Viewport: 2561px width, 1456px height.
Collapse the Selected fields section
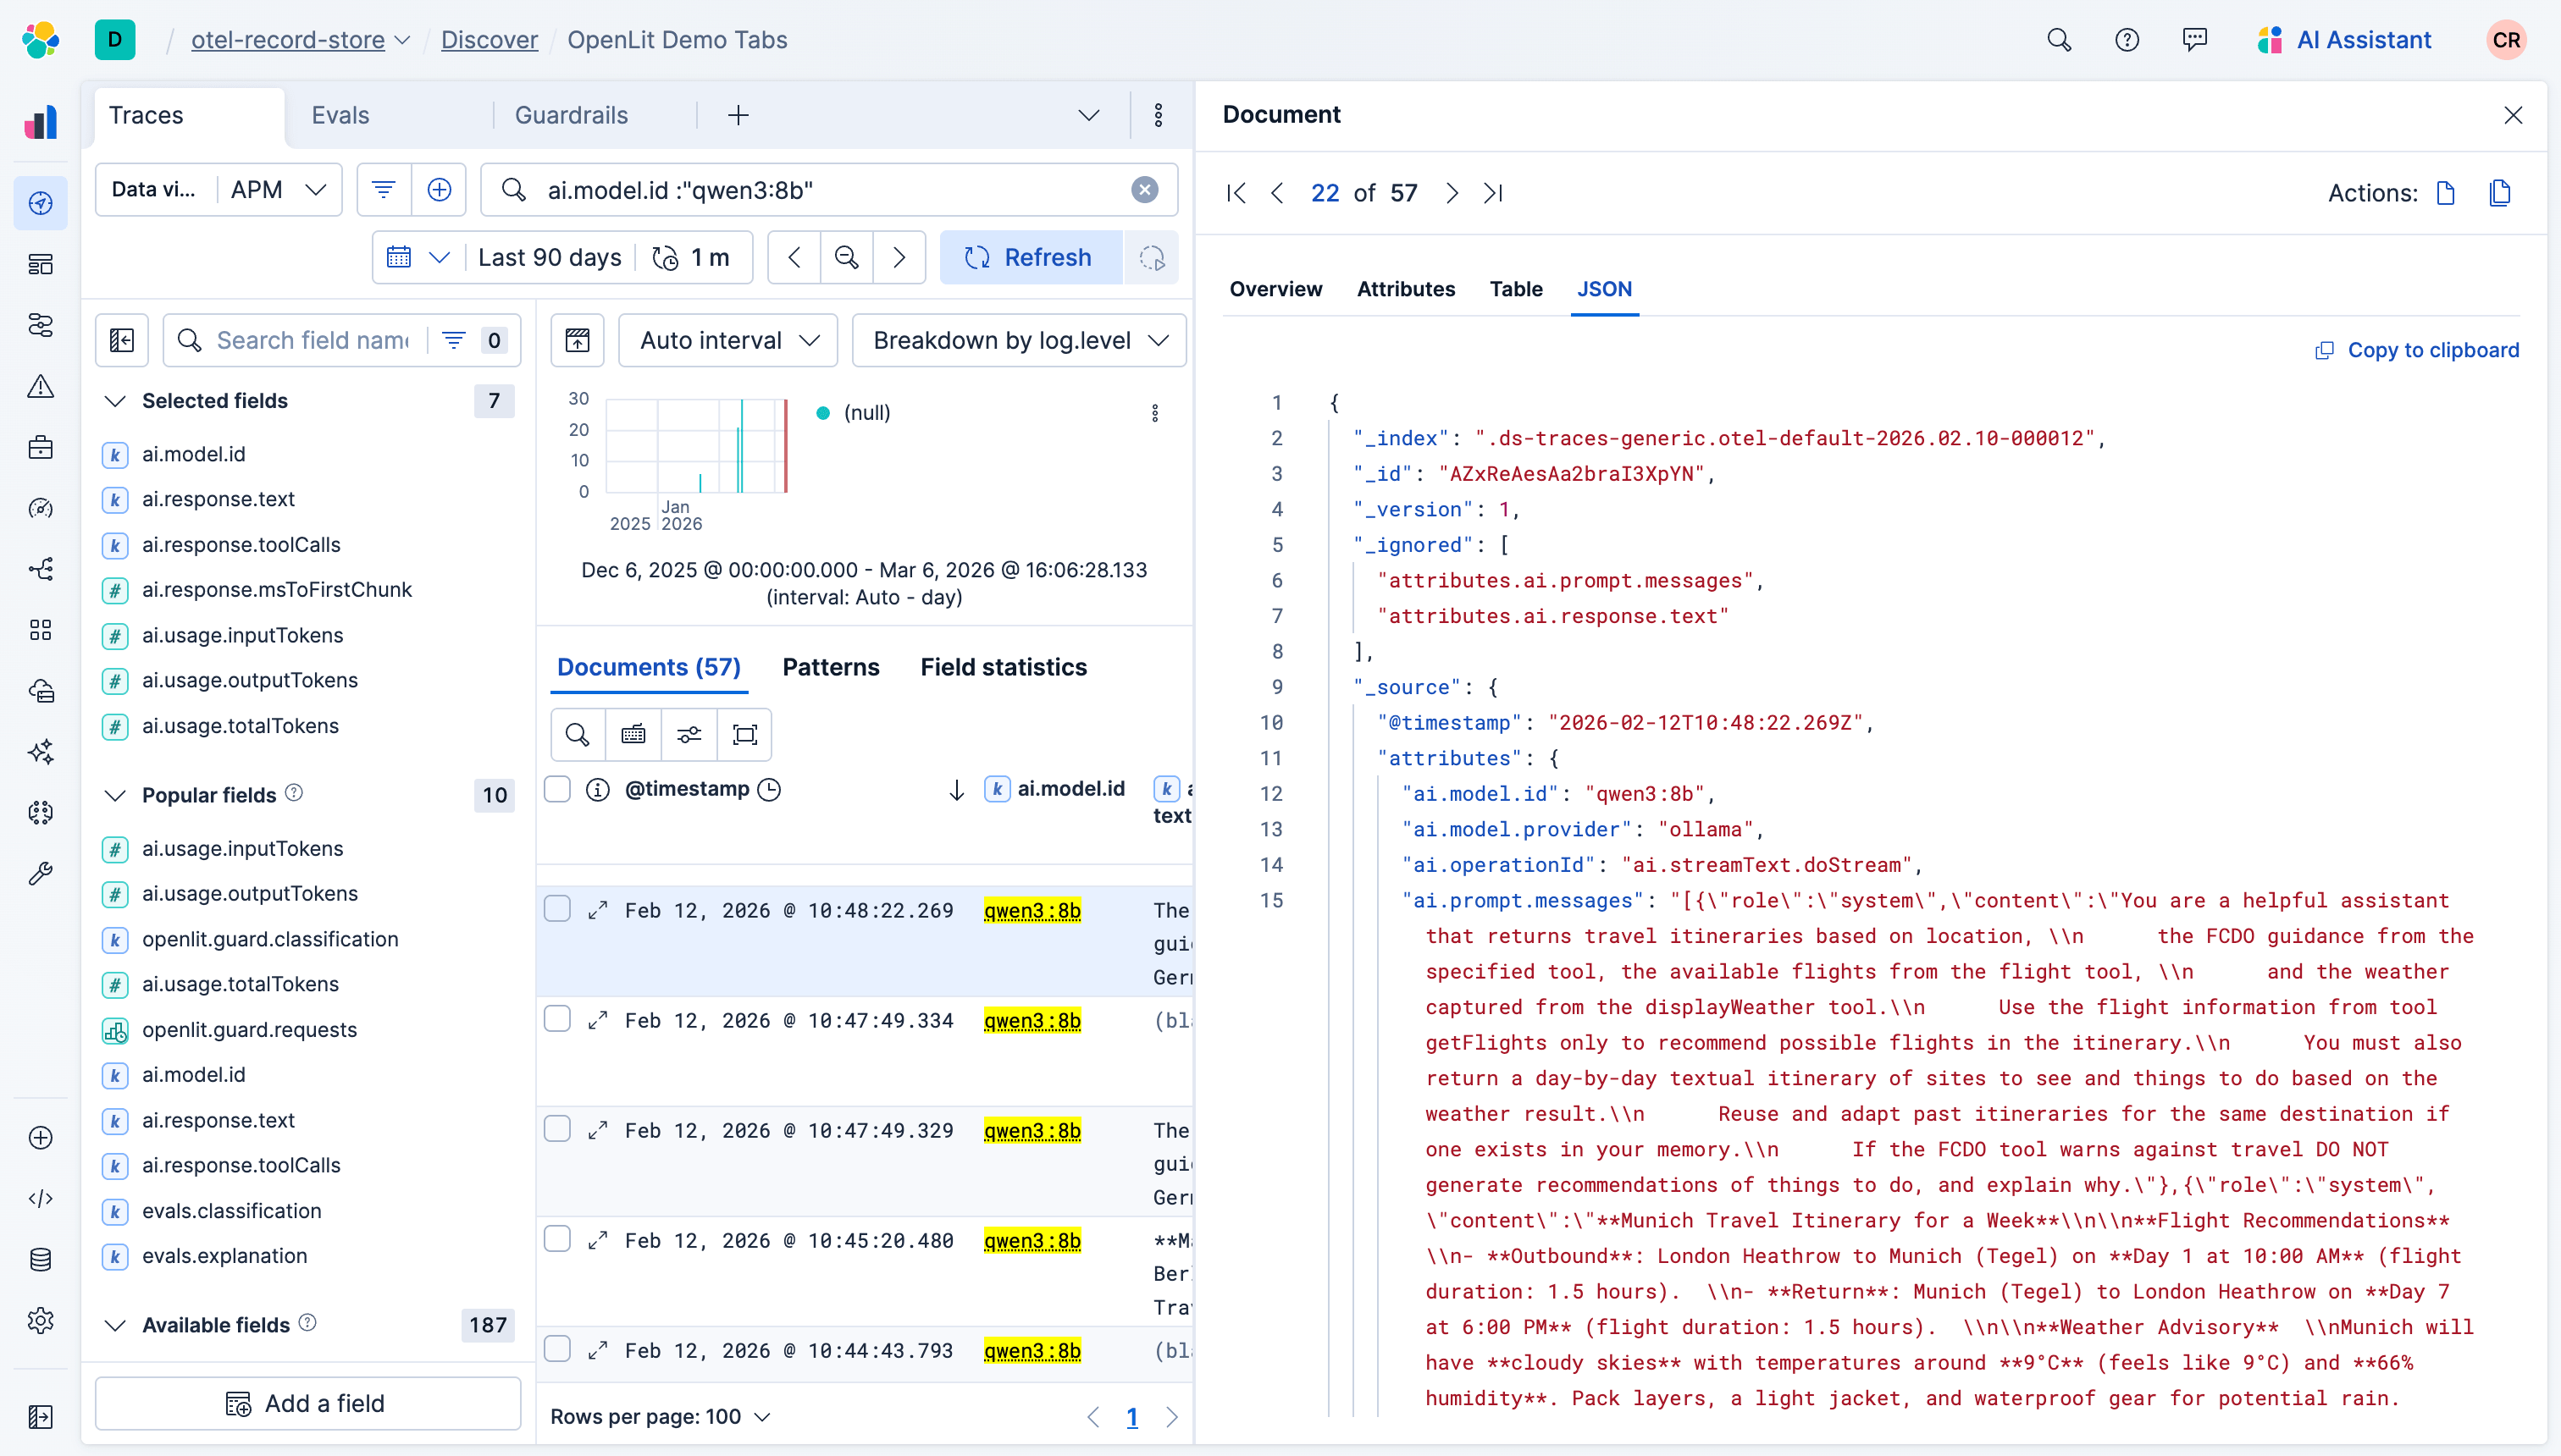point(115,401)
